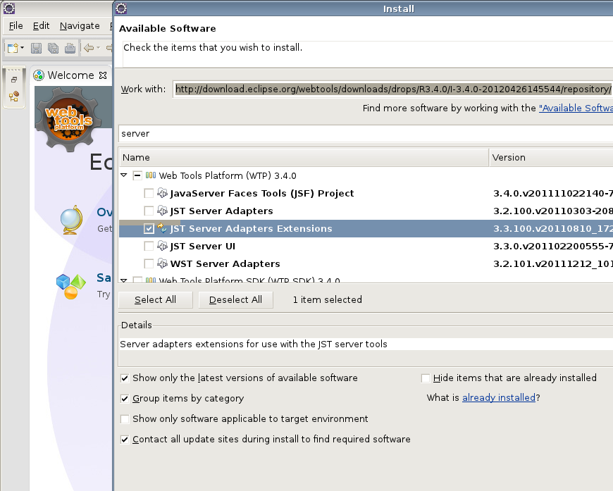Click the Restore view icon in left trim
Screen dimensions: 613x491
(13, 80)
